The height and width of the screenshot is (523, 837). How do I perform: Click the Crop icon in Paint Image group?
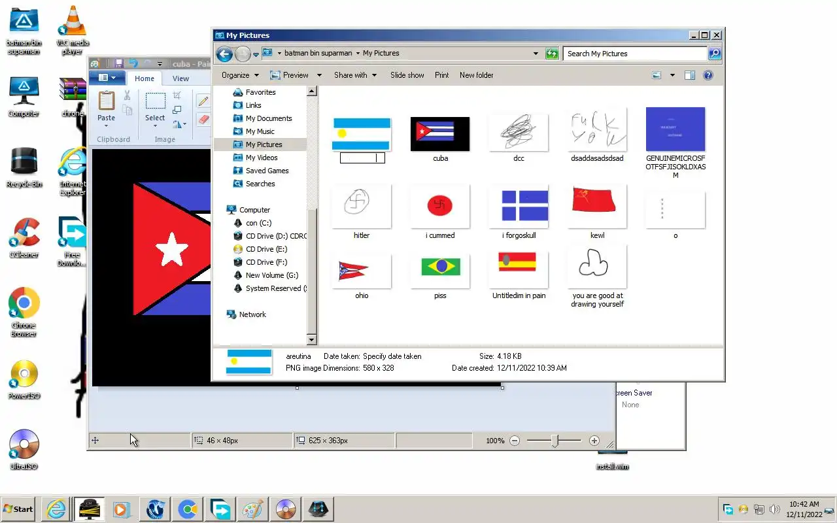tap(177, 95)
